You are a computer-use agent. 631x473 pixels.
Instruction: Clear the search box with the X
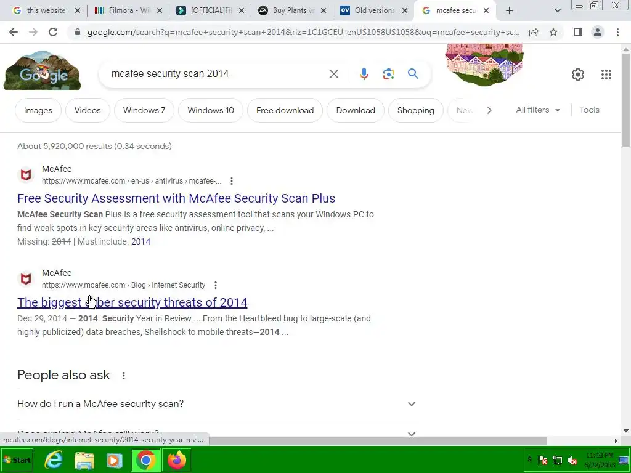click(333, 74)
